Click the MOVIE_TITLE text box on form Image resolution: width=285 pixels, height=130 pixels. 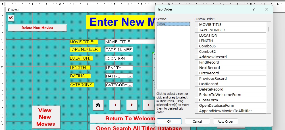tap(130, 42)
